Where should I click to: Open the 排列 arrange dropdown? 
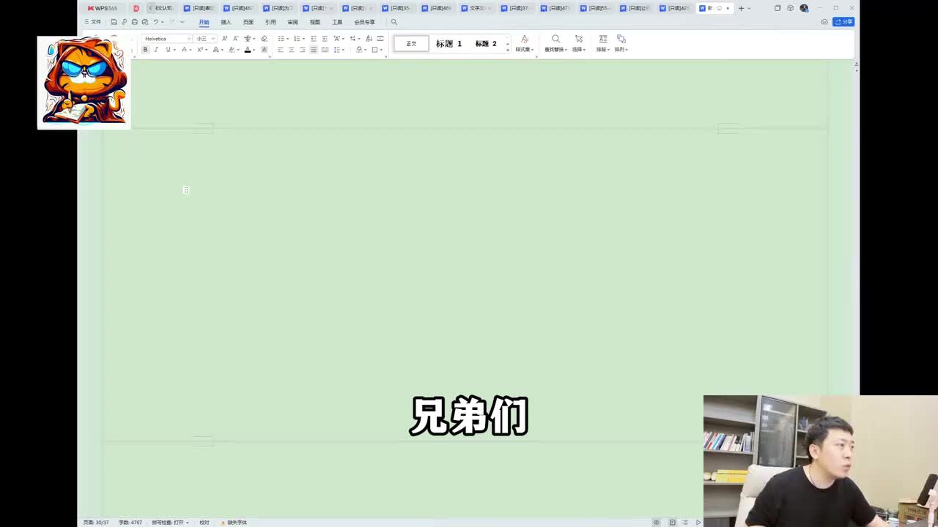(621, 43)
